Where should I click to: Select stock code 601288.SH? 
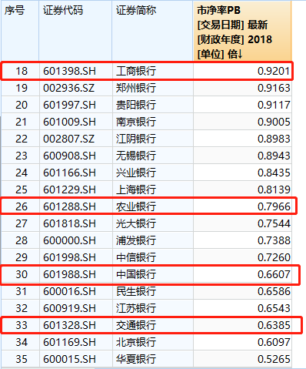pos(69,206)
